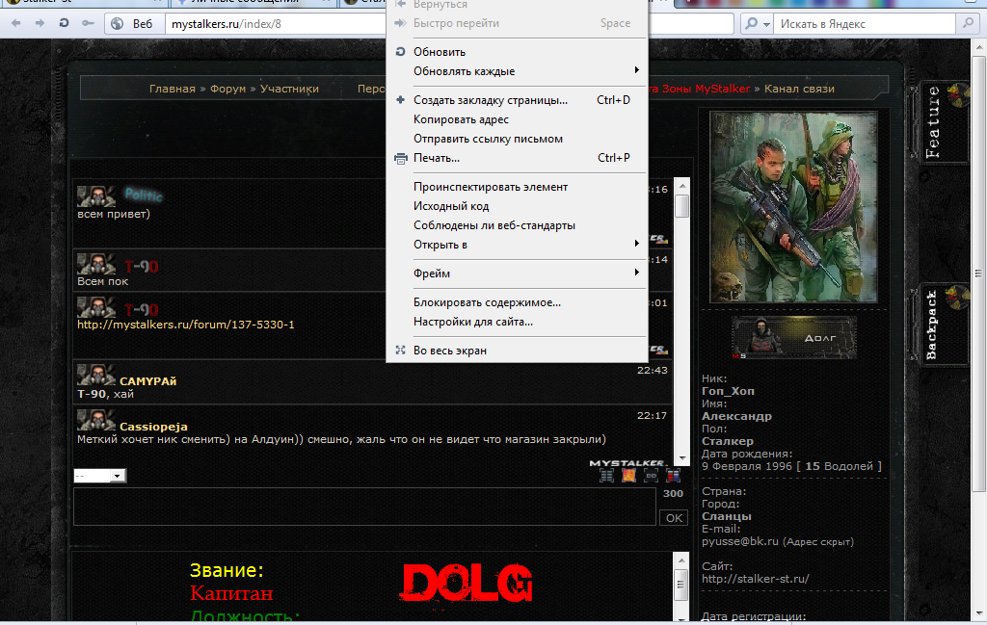This screenshot has width=987, height=625.
Task: Open 'Исходный код' from menu
Action: point(517,206)
